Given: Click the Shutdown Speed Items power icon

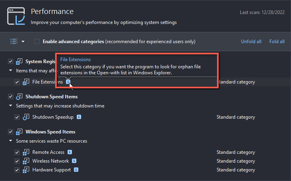Looking at the screenshot, I should tap(19, 97).
